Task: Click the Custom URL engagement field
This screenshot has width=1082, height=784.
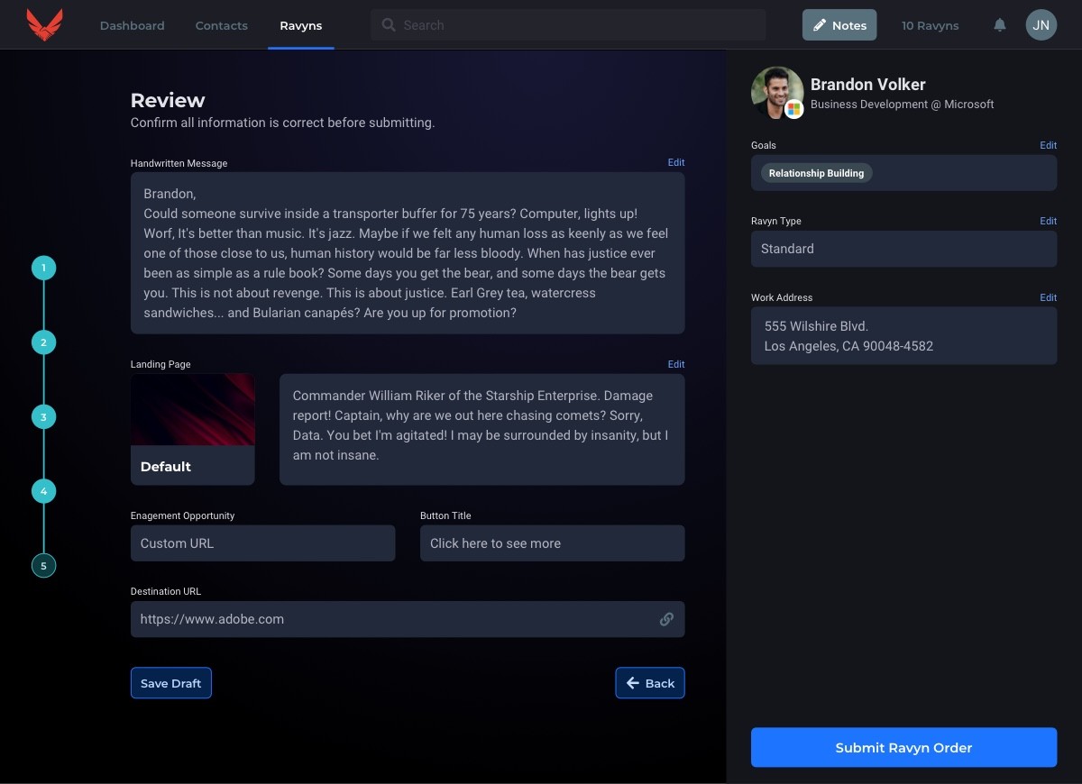Action: click(263, 543)
